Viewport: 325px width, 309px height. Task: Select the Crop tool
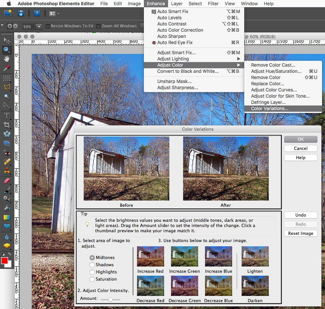pos(7,125)
